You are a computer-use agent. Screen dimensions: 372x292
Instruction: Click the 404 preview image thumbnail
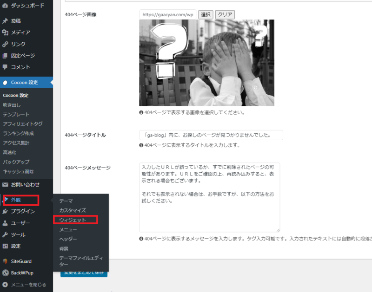coord(206,63)
